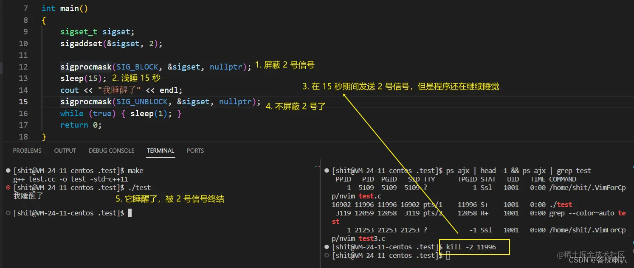Click SIG_UNBLOCK in the sigprocmask call
This screenshot has width=634, height=268.
142,101
